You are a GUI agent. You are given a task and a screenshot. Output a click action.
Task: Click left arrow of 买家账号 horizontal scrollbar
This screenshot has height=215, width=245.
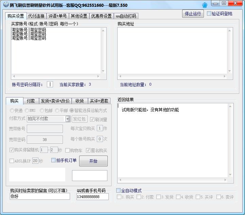(14, 76)
